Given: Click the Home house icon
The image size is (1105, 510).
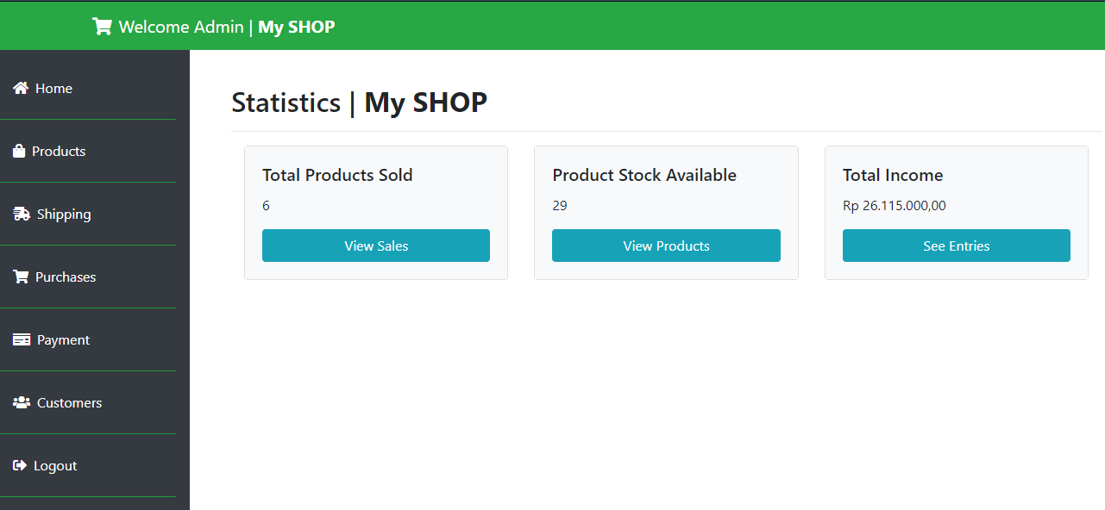Looking at the screenshot, I should [x=21, y=88].
